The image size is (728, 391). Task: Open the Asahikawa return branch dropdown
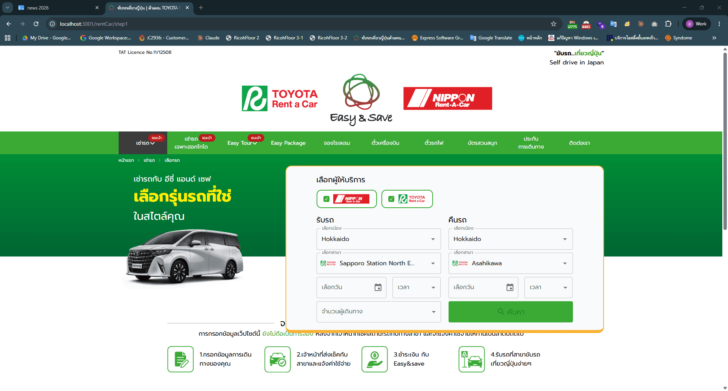[x=510, y=263]
